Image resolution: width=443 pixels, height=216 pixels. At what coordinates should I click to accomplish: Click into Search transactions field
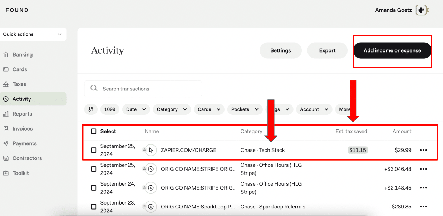tap(143, 89)
